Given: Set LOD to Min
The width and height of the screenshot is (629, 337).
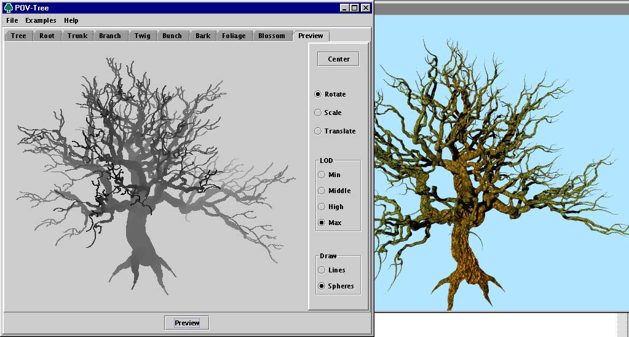Looking at the screenshot, I should (x=322, y=175).
